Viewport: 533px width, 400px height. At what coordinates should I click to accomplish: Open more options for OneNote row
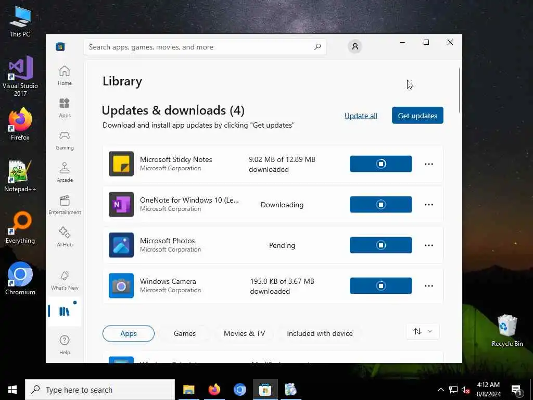pyautogui.click(x=429, y=204)
